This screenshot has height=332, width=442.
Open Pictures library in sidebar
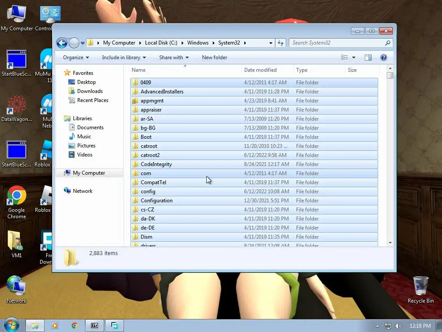pos(86,145)
